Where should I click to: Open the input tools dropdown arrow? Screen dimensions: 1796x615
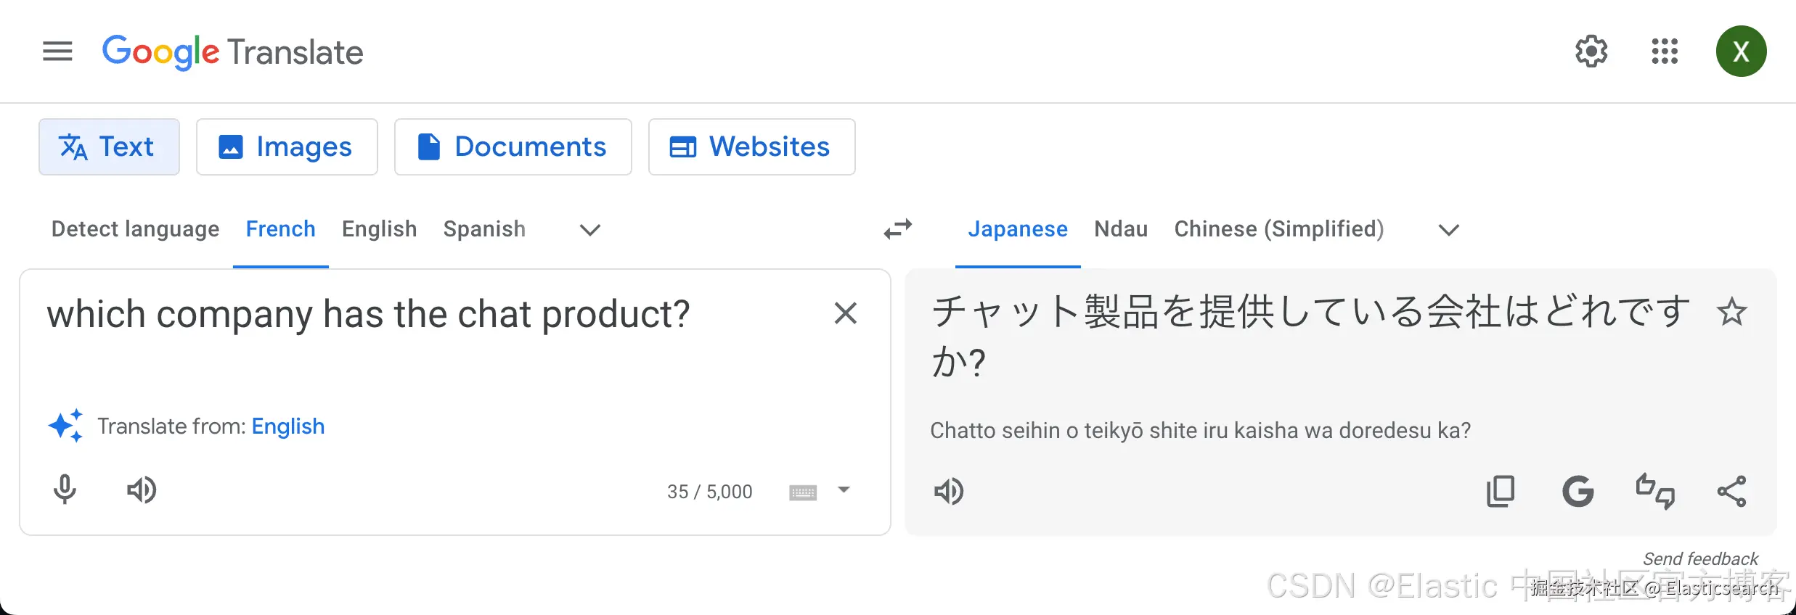tap(844, 490)
